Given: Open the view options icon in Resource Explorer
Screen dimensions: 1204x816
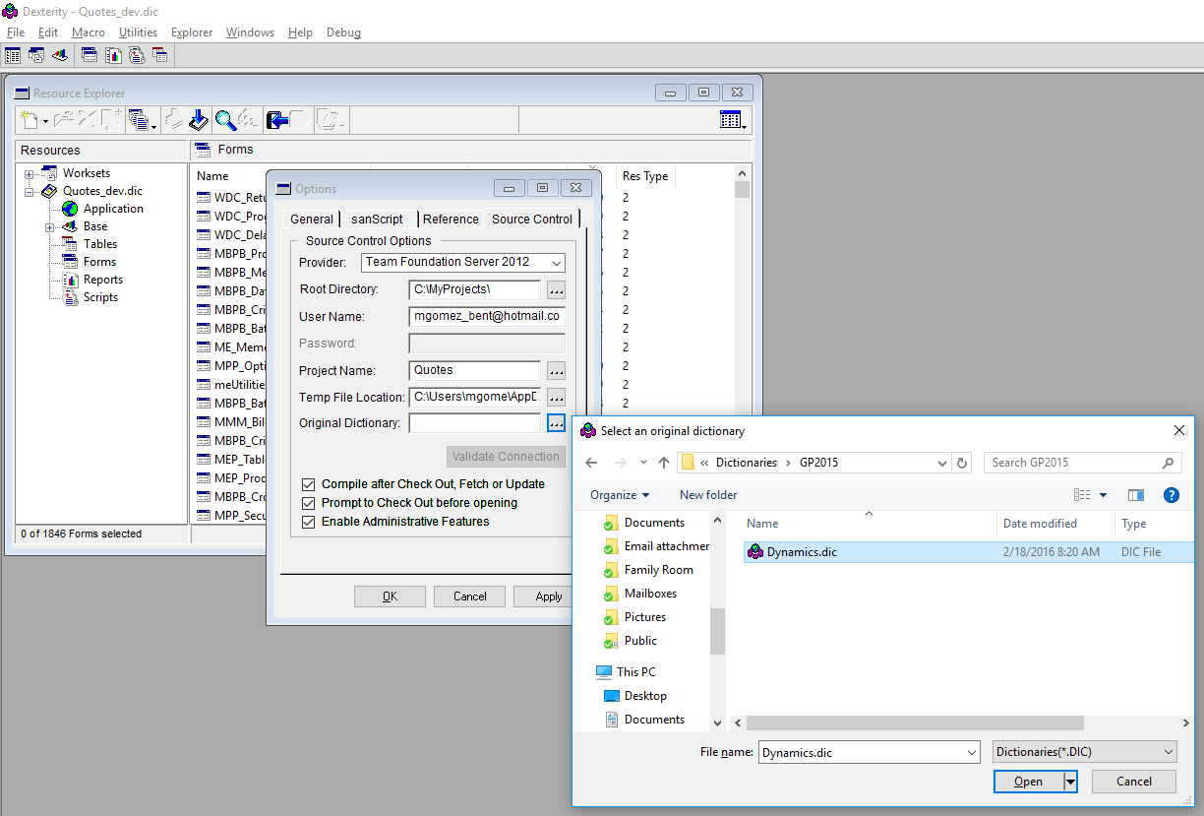Looking at the screenshot, I should 732,120.
